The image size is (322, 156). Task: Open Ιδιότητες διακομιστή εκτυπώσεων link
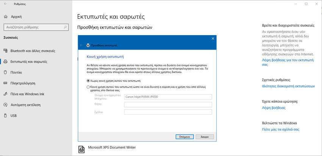coord(288,86)
